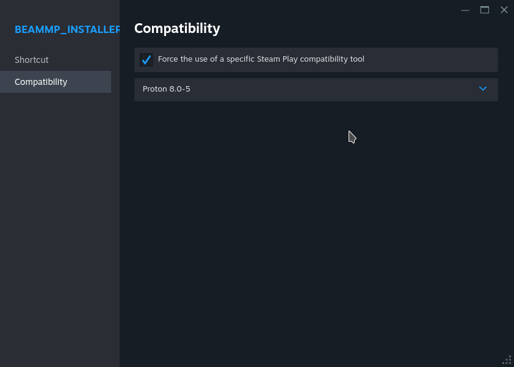Image resolution: width=514 pixels, height=367 pixels.
Task: Expand the blue chevron arrow of the Proton selector
Action: pos(483,89)
